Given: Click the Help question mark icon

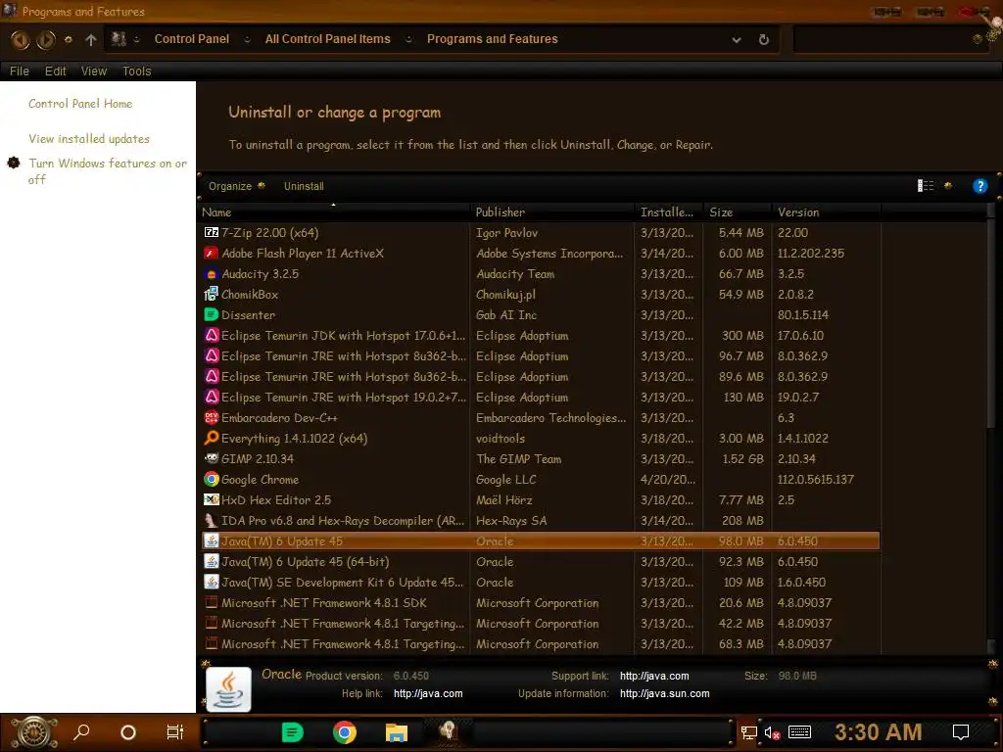Looking at the screenshot, I should (x=979, y=186).
